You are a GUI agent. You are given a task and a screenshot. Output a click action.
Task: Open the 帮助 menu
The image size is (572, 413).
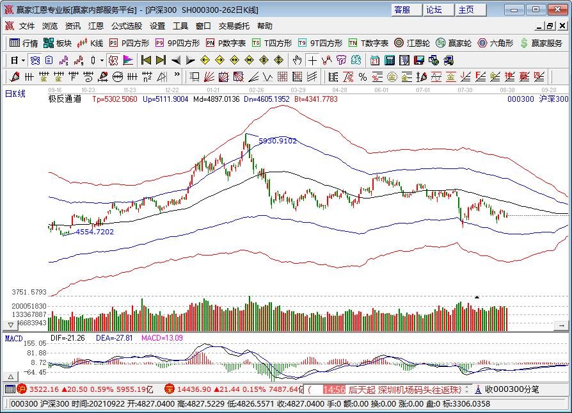pos(264,26)
